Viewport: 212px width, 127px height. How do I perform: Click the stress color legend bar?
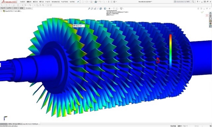point(171,51)
